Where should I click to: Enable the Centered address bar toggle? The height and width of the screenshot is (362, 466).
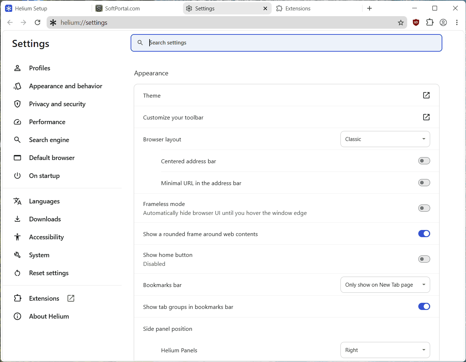(424, 161)
